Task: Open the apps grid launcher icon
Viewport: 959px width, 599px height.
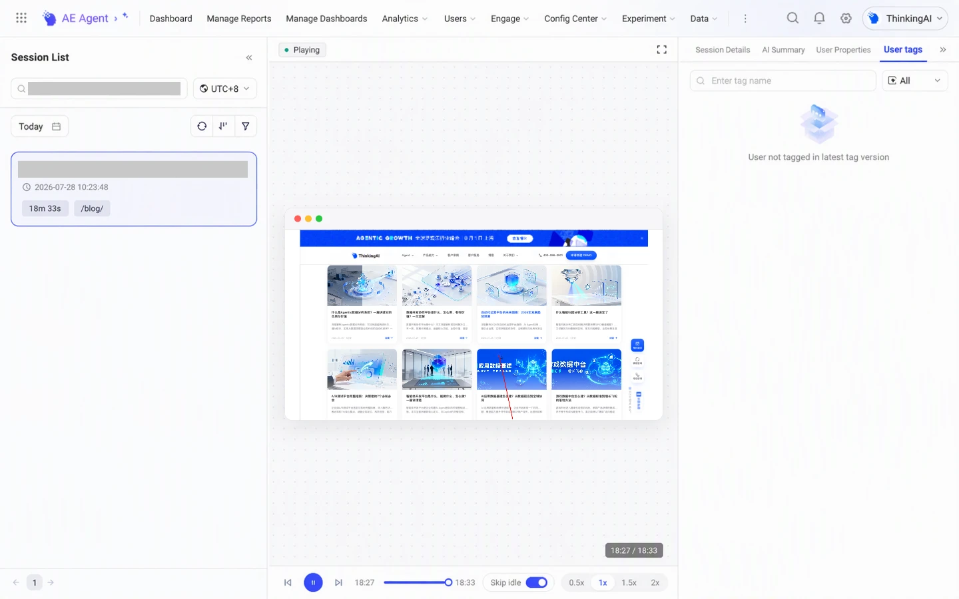Action: [21, 18]
